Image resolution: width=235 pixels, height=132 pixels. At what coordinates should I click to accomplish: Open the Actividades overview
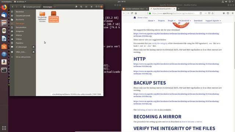[7, 1]
